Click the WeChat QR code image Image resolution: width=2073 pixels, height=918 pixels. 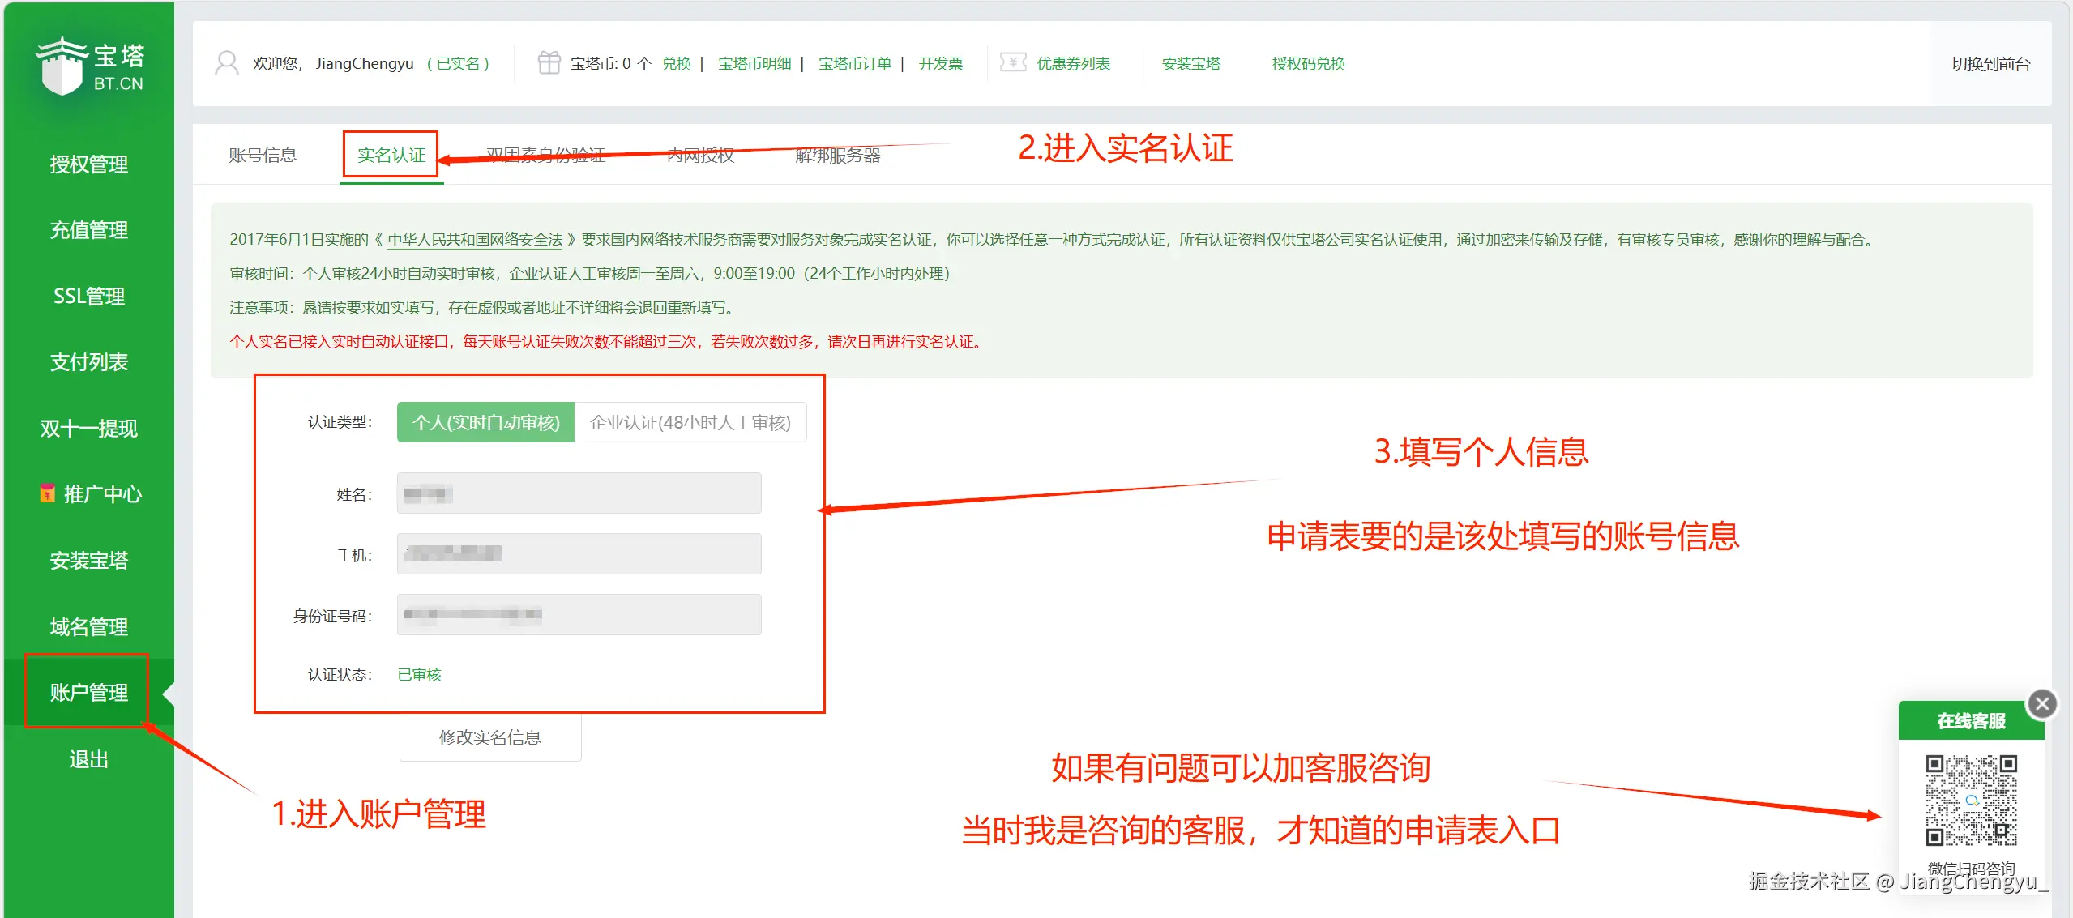pyautogui.click(x=1970, y=800)
